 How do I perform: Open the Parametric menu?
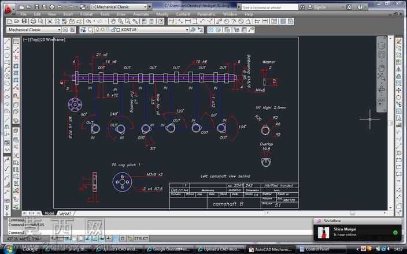(206, 14)
